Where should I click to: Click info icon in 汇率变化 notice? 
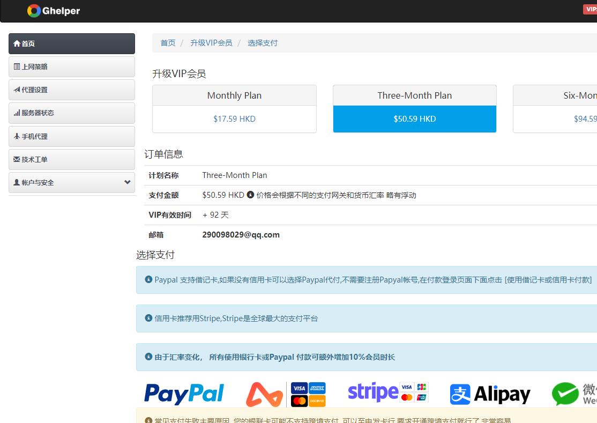pyautogui.click(x=148, y=357)
